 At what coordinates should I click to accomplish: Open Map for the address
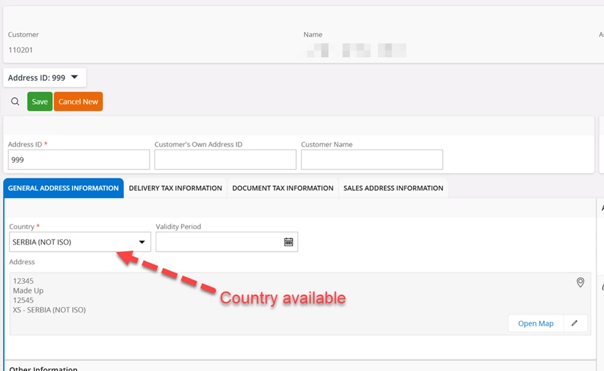click(x=536, y=323)
